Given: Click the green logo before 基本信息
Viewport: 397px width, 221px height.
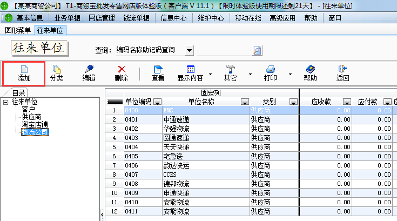Looking at the screenshot, I should pos(9,18).
